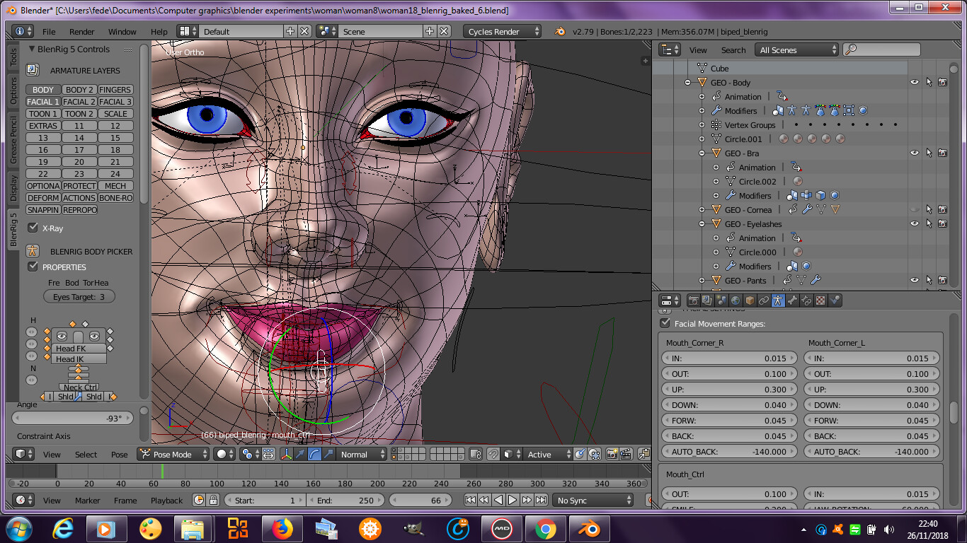967x543 pixels.
Task: Expand the GEO - Cornea tree item
Action: pyautogui.click(x=702, y=210)
